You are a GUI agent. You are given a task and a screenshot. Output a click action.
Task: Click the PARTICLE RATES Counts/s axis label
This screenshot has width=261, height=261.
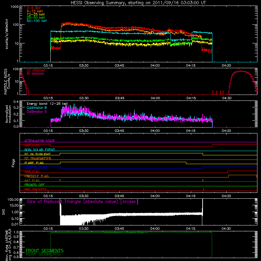pos(7,82)
